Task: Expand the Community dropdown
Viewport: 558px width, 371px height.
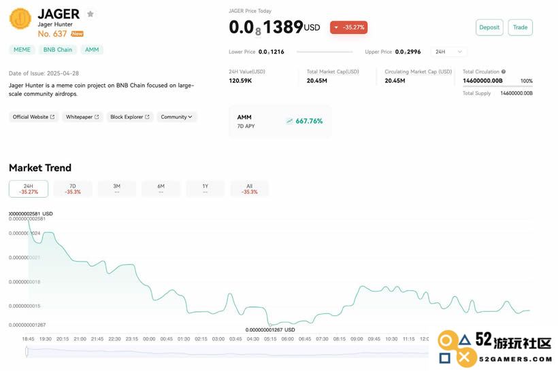Action: (x=176, y=117)
